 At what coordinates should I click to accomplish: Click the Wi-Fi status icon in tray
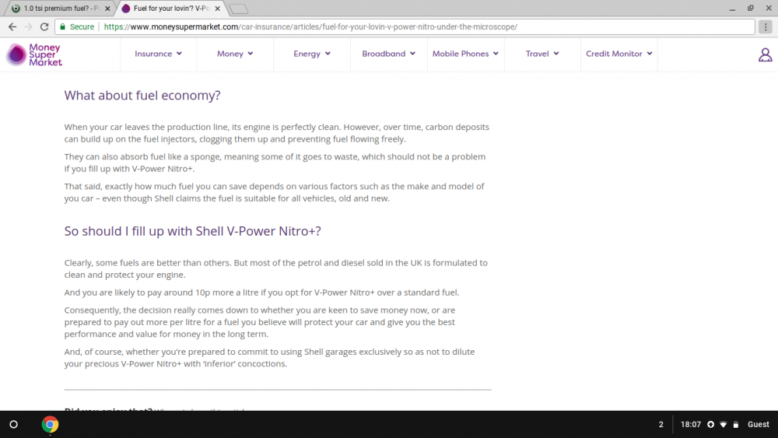pyautogui.click(x=724, y=425)
